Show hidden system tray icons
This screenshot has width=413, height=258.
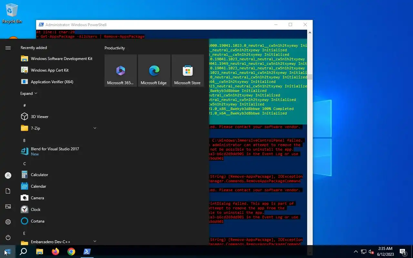click(356, 252)
